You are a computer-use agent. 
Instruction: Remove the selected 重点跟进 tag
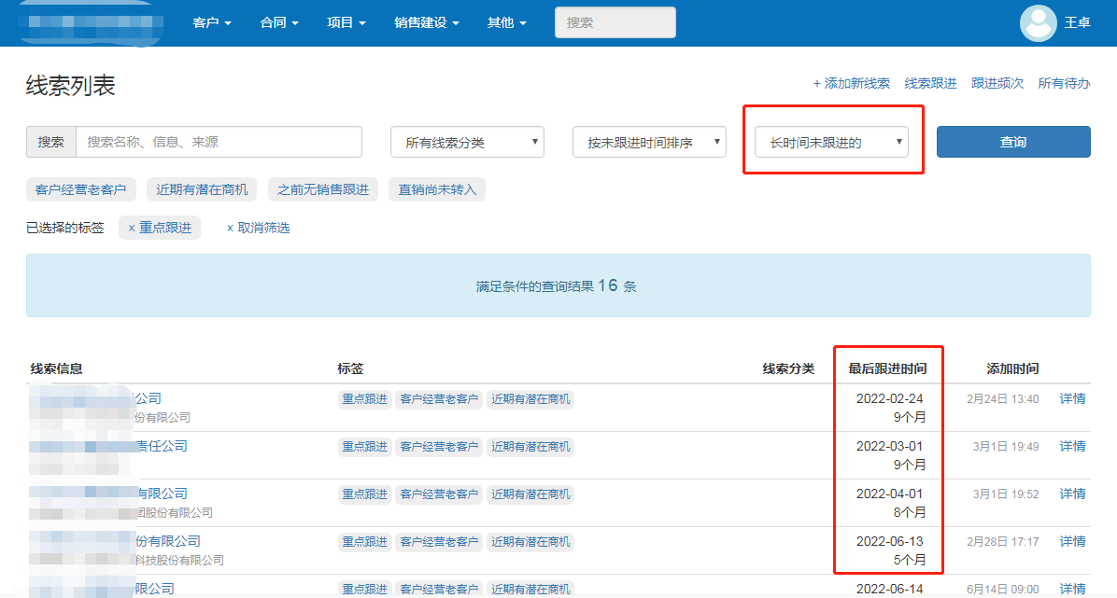pos(132,228)
